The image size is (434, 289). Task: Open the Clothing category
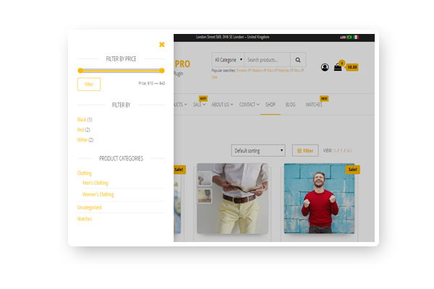pyautogui.click(x=85, y=173)
